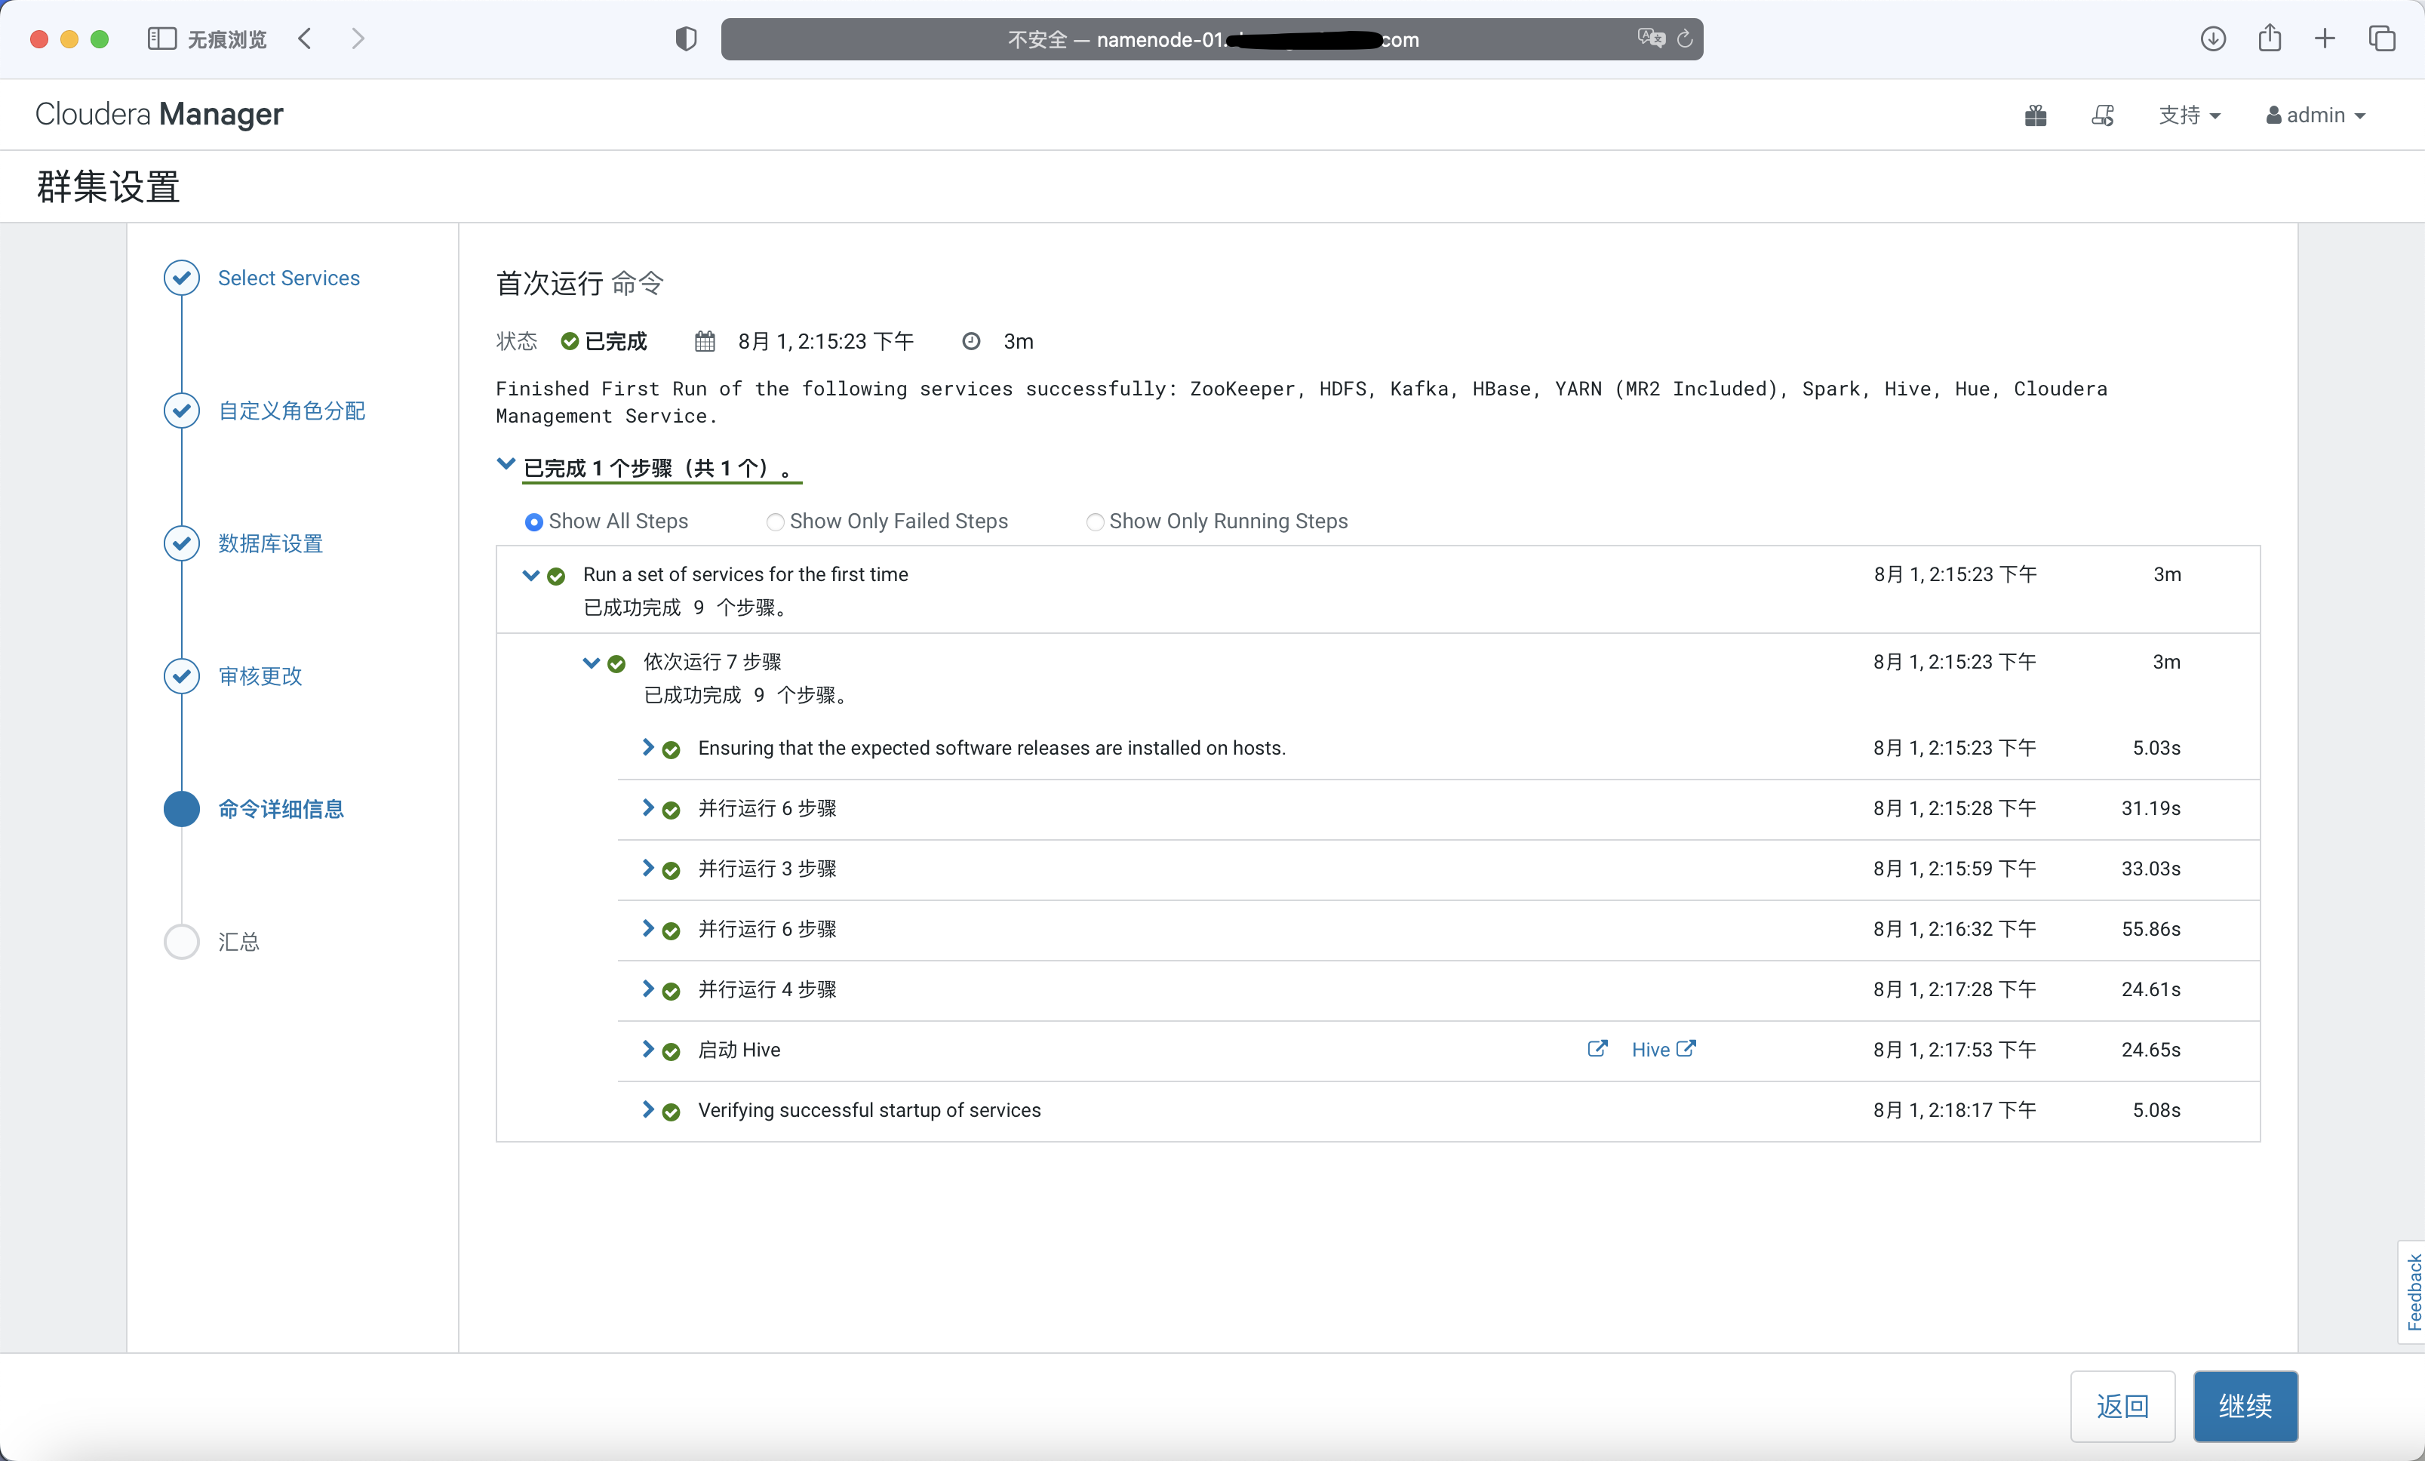Select Show All Steps radio button
This screenshot has height=1461, width=2425.
[533, 521]
